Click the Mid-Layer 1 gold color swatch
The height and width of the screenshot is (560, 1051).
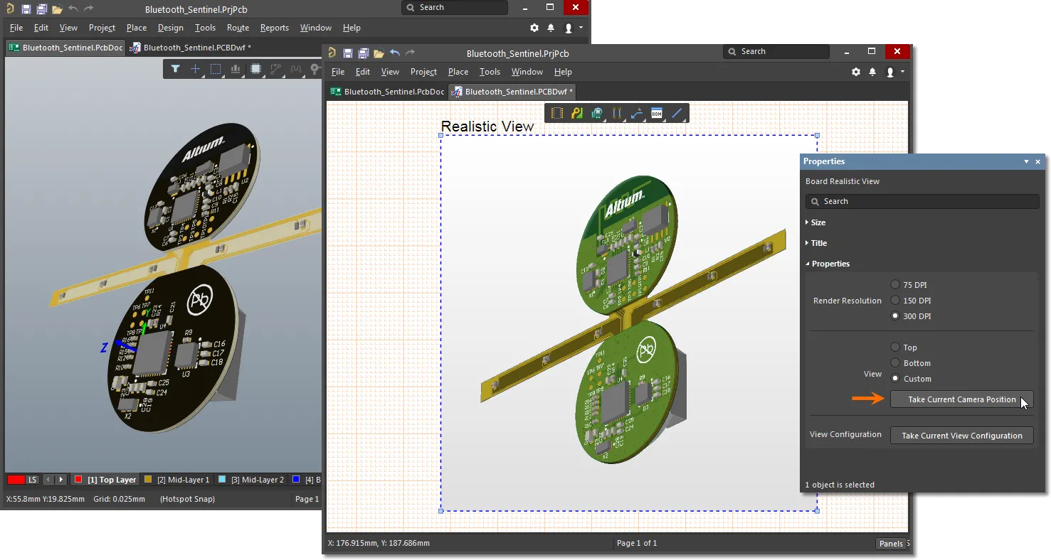pos(148,480)
